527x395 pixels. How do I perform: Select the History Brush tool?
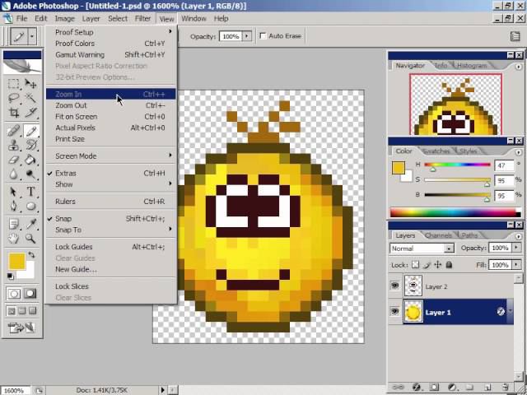click(x=30, y=145)
